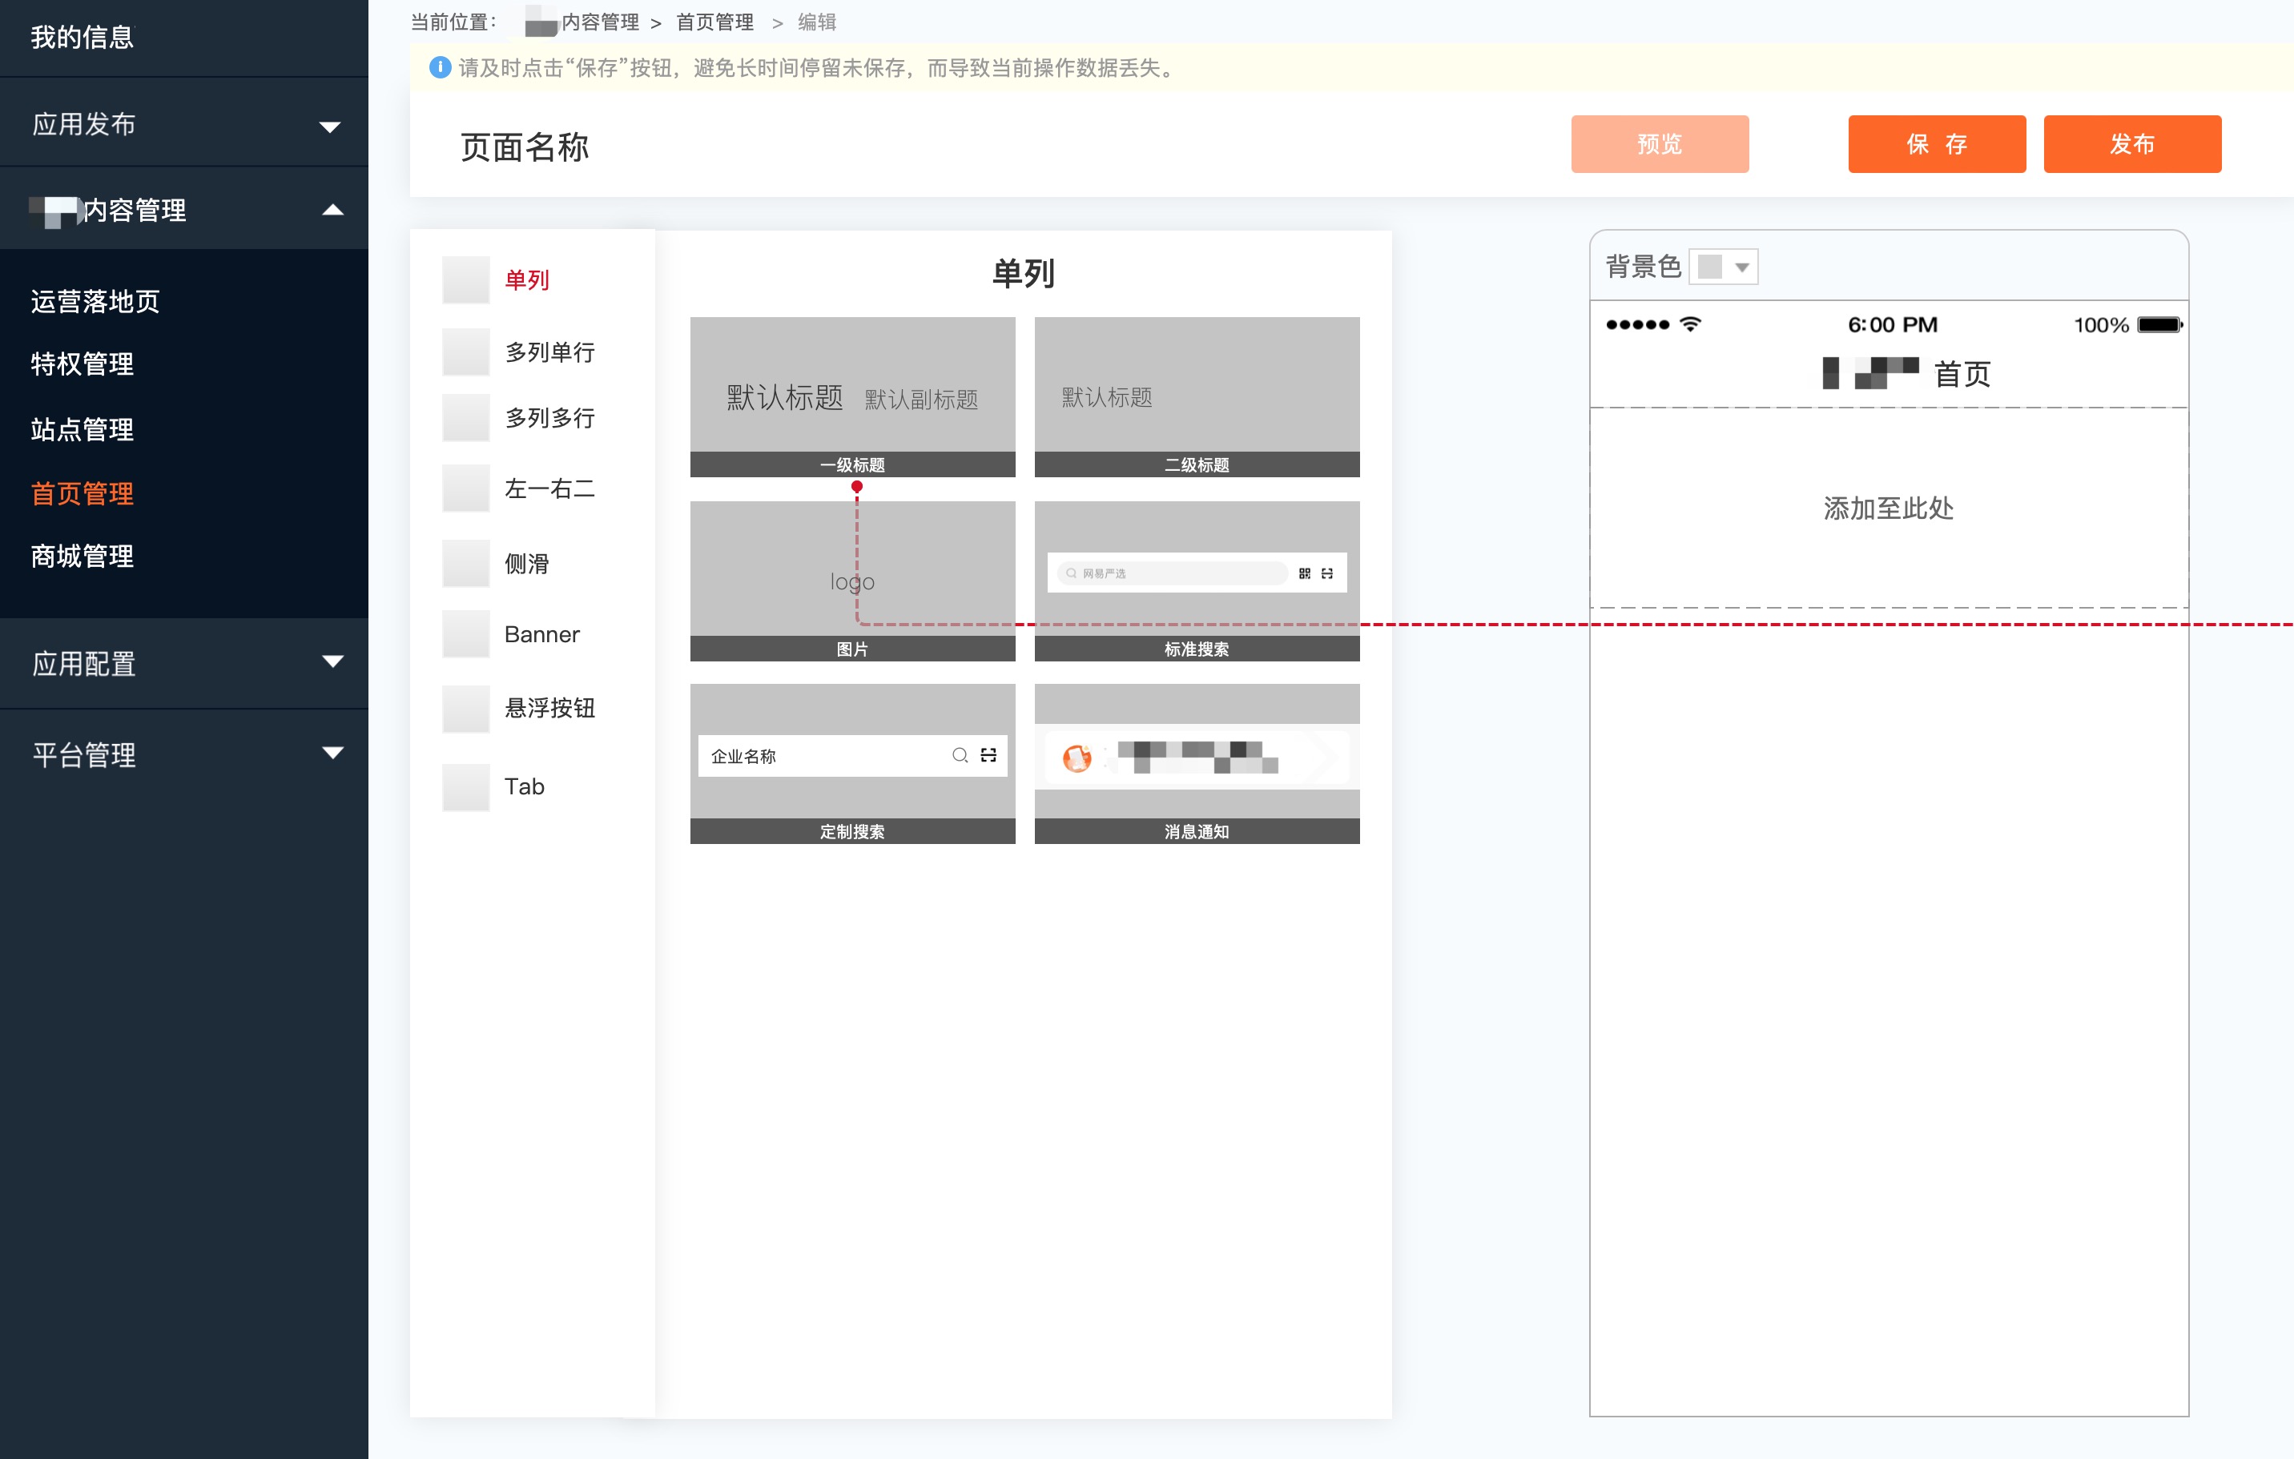
Task: Select the 二级标题 component thumbnail
Action: tap(1197, 397)
